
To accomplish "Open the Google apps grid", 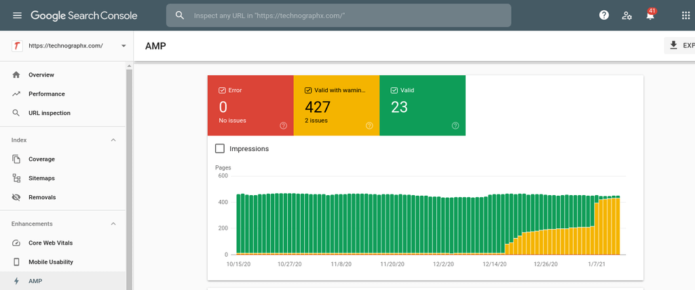I will pos(685,16).
